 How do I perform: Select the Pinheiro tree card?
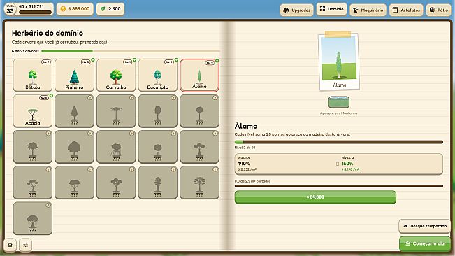coord(74,75)
